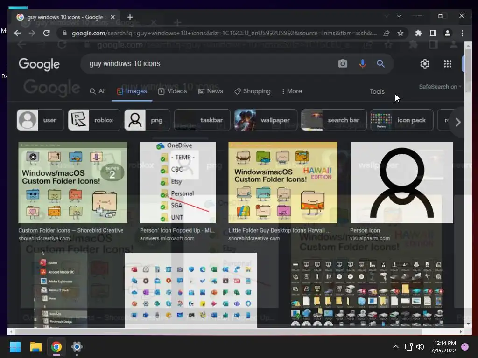Switch to Chrome in the taskbar
The width and height of the screenshot is (478, 358).
(x=56, y=347)
